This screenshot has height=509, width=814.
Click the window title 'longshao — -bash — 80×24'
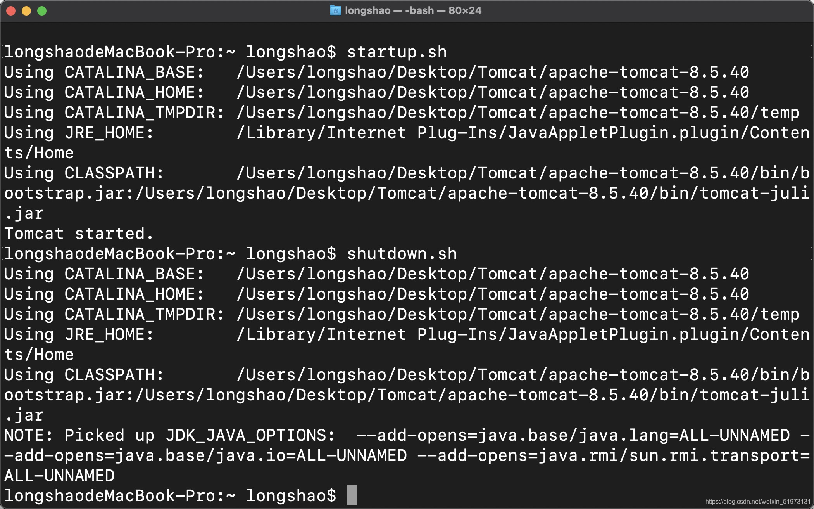click(413, 10)
